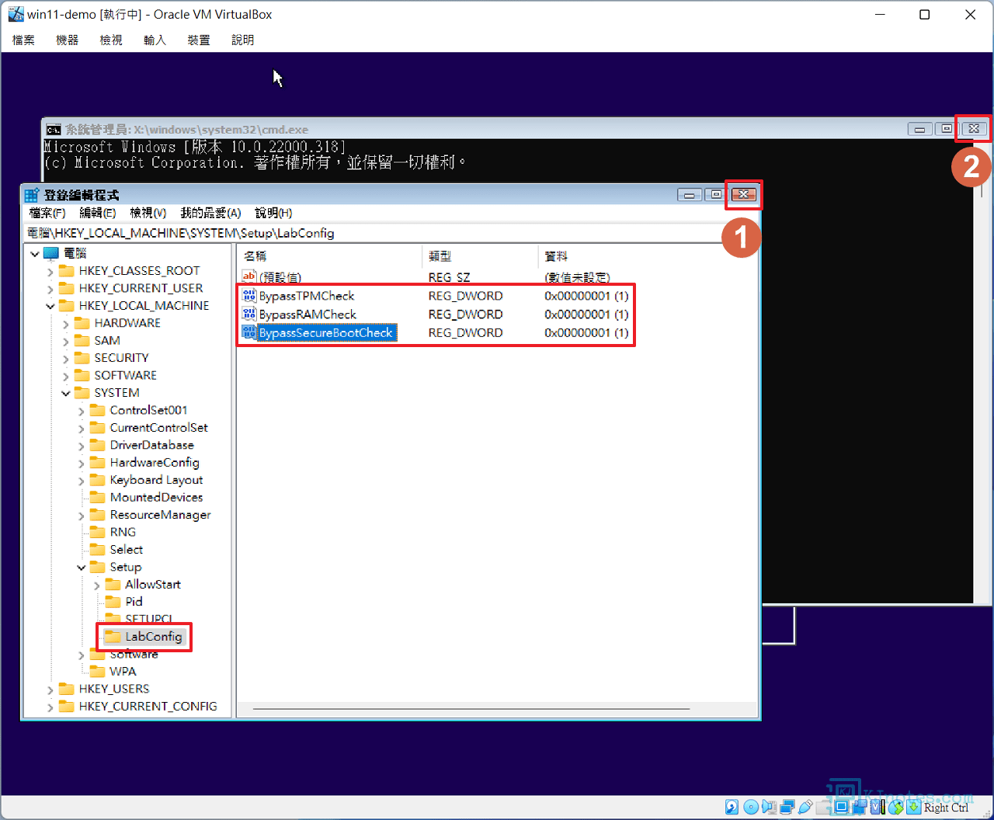Open the VirtualBox 裝置 menu

coord(199,40)
